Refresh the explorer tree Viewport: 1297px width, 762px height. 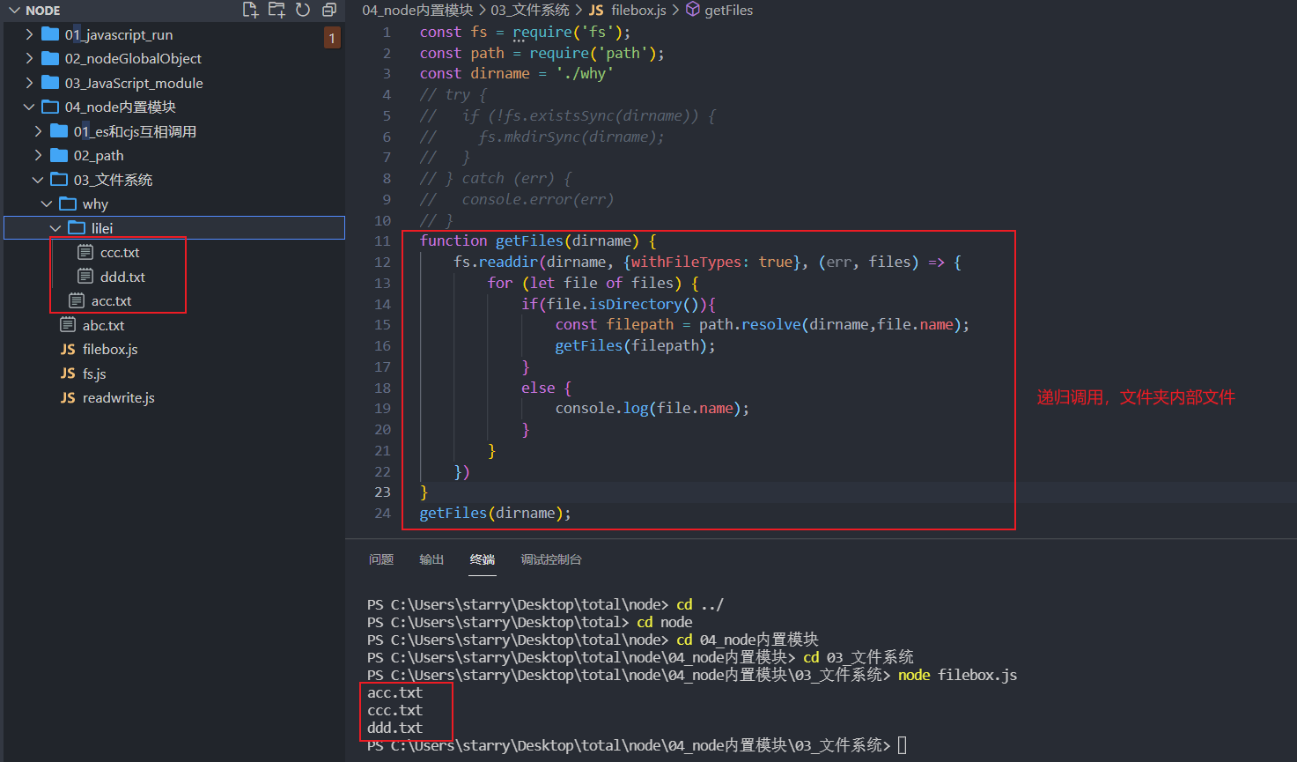[x=303, y=10]
